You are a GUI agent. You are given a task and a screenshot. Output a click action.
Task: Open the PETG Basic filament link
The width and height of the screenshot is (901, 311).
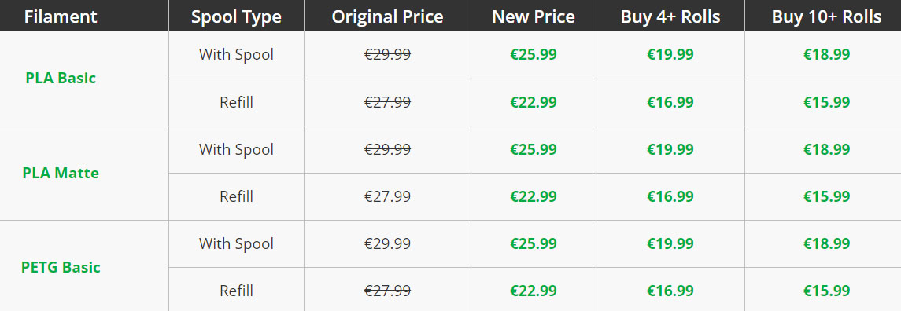61,267
